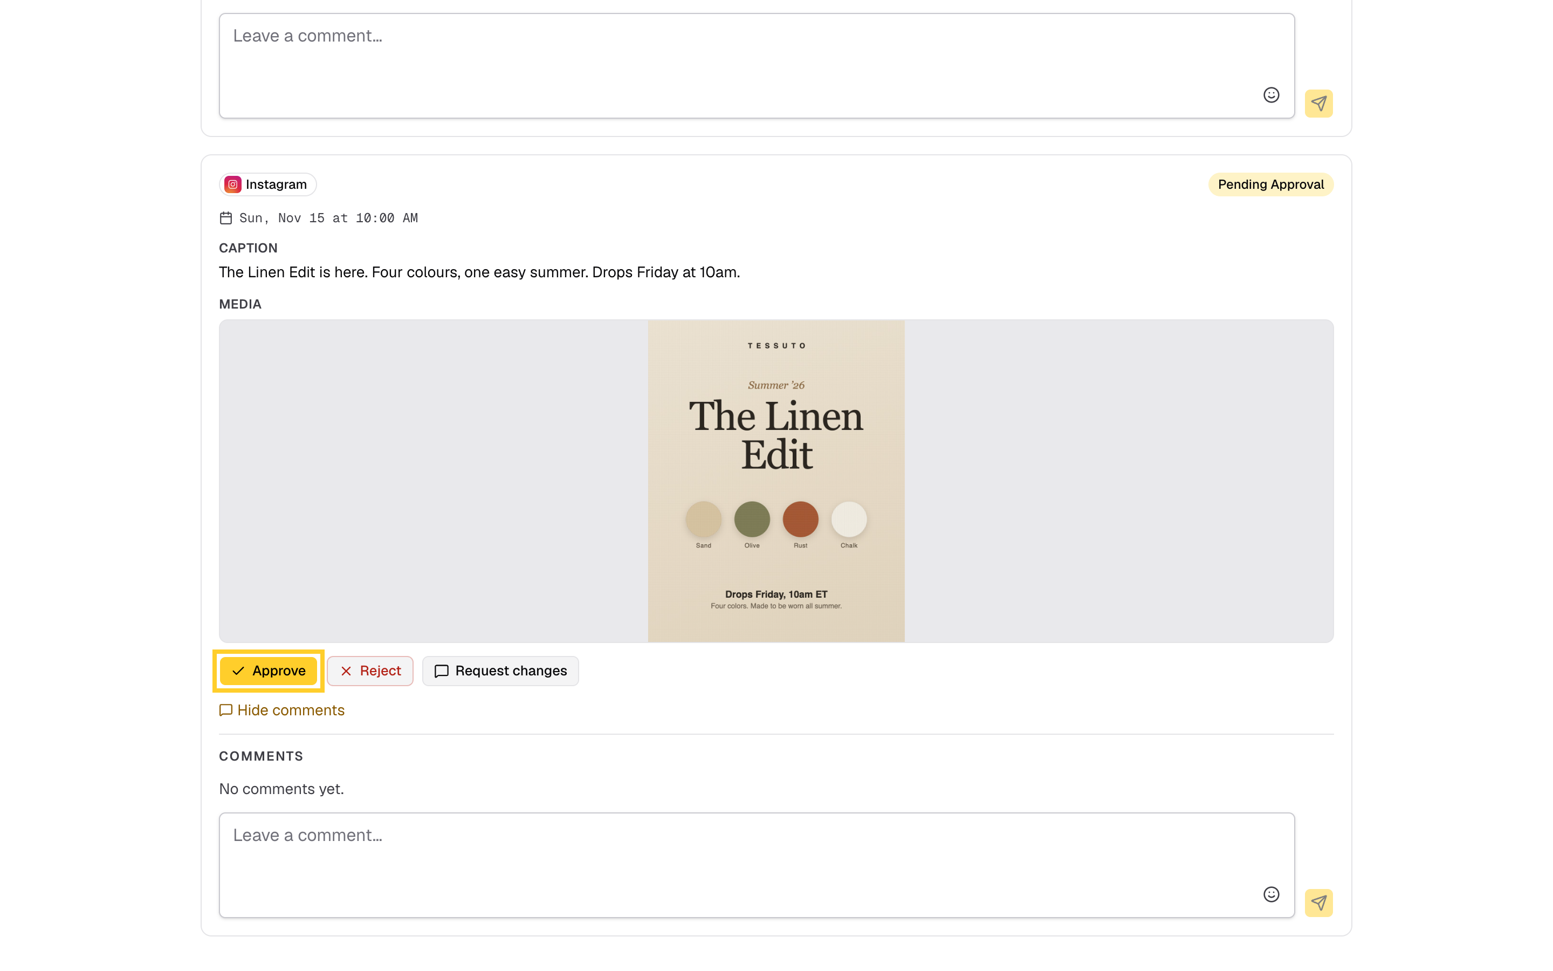
Task: Click the emoji icon in the upper comment box
Action: [1270, 95]
